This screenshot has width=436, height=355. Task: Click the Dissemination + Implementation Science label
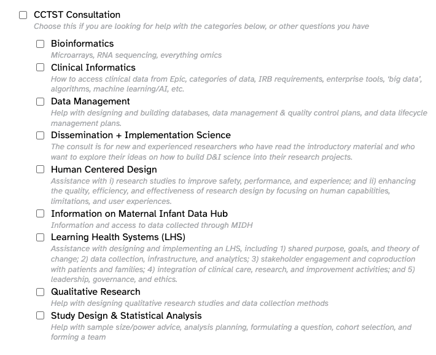pyautogui.click(x=141, y=135)
